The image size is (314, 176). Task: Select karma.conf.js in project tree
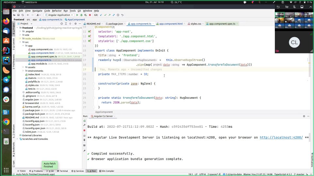(33, 107)
